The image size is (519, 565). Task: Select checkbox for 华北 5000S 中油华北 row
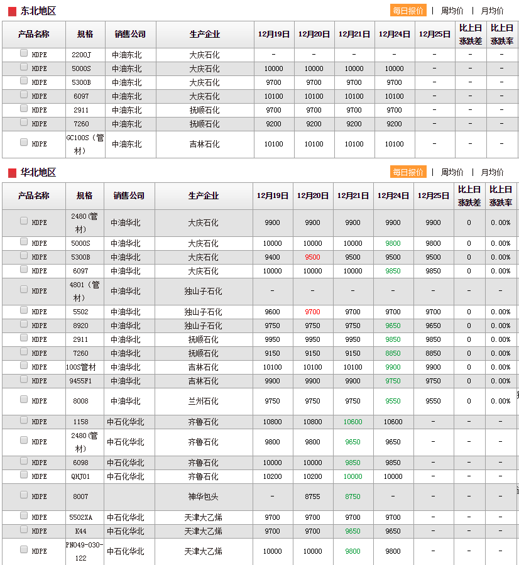[x=24, y=242]
